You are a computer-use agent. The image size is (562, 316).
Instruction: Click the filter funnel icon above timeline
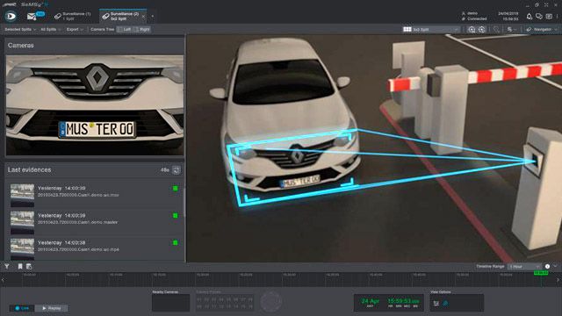pos(7,266)
